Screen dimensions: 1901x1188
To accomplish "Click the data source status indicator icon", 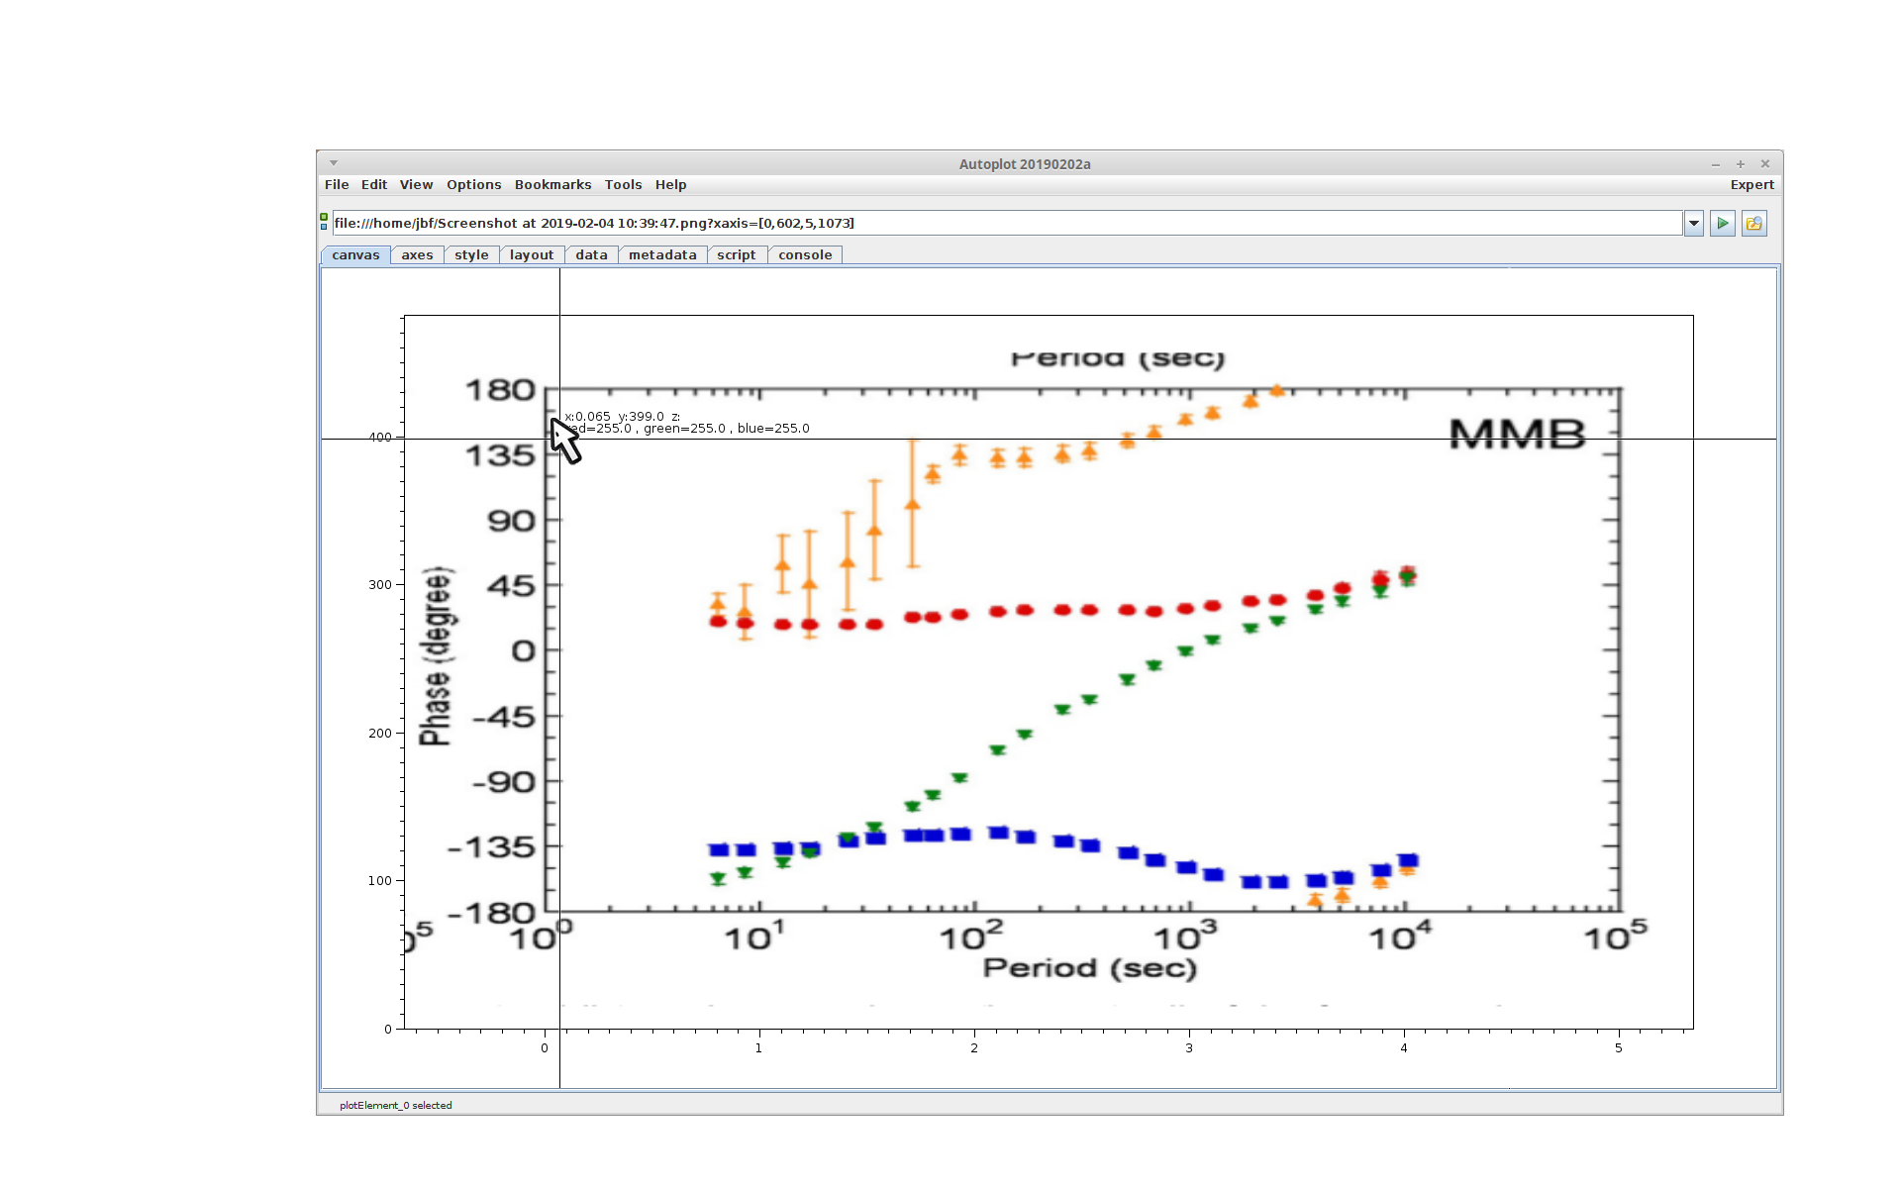I will coord(324,222).
